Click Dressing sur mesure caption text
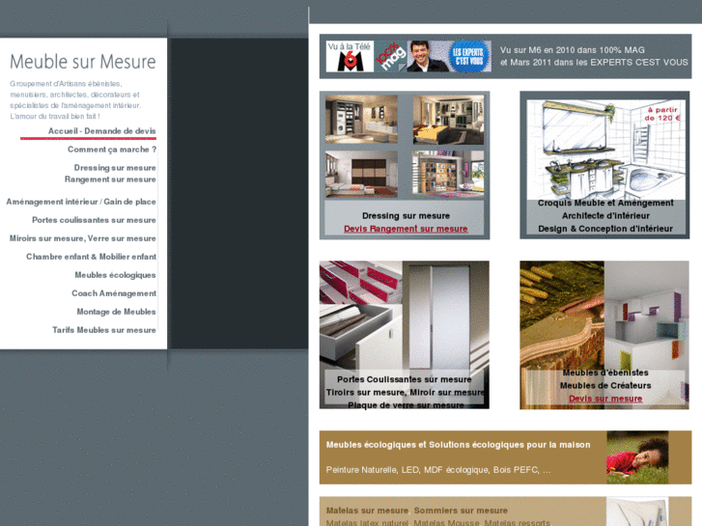Viewport: 702px width, 526px height. [406, 216]
